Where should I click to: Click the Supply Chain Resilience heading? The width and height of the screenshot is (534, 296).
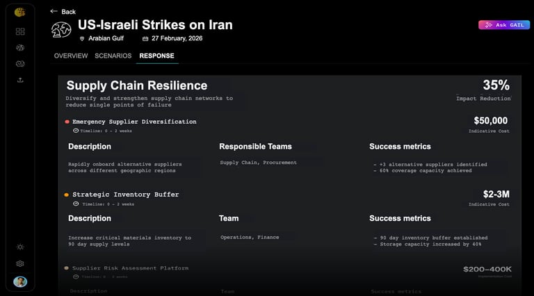tap(136, 85)
